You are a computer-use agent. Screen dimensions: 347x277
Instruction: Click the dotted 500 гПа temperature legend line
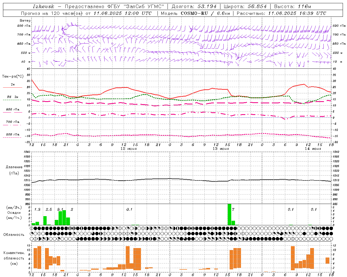pos(12,137)
